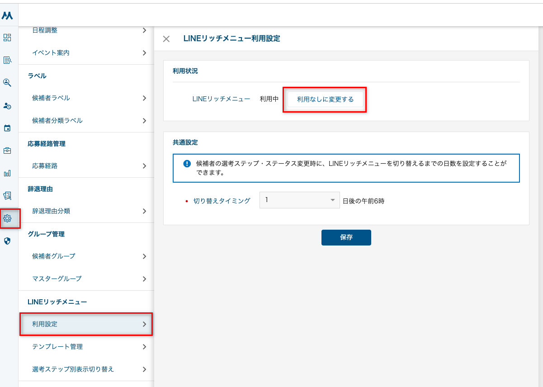Open the dashboard grid icon
This screenshot has width=543, height=387.
coord(7,38)
